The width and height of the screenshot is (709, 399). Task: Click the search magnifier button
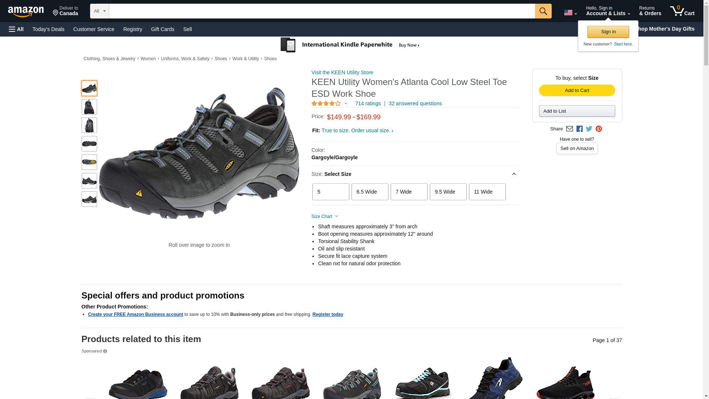coord(543,11)
